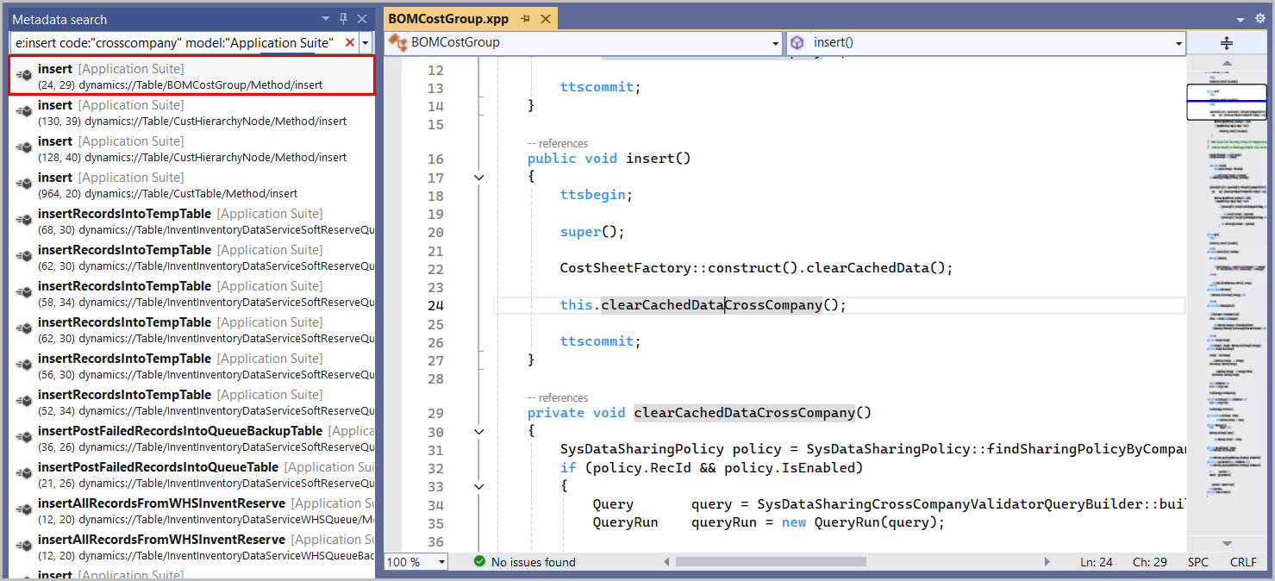Screen dimensions: 1275x581
Task: Open the insert() member list dropdown
Action: point(1178,41)
